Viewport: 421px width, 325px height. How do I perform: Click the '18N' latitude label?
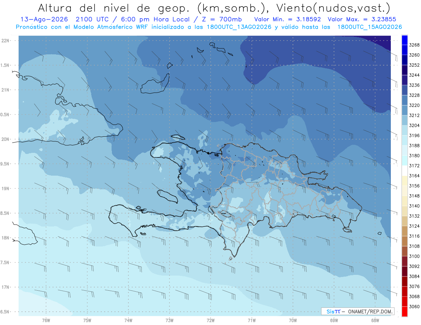pos(5,238)
